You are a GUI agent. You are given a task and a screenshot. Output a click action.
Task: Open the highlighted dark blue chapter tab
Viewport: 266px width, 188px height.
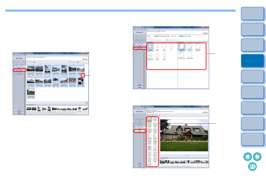point(252,61)
